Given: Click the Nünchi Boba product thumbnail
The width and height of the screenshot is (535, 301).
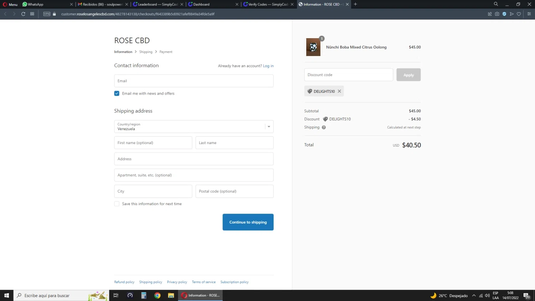Looking at the screenshot, I should (x=313, y=47).
